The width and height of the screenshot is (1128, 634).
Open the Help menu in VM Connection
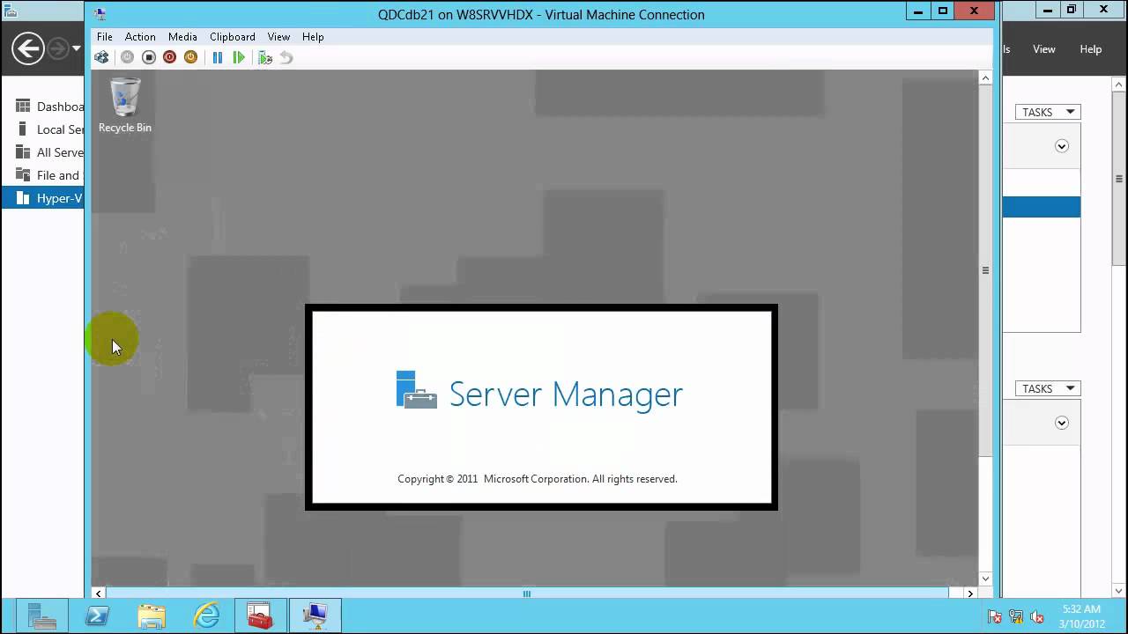[x=313, y=37]
